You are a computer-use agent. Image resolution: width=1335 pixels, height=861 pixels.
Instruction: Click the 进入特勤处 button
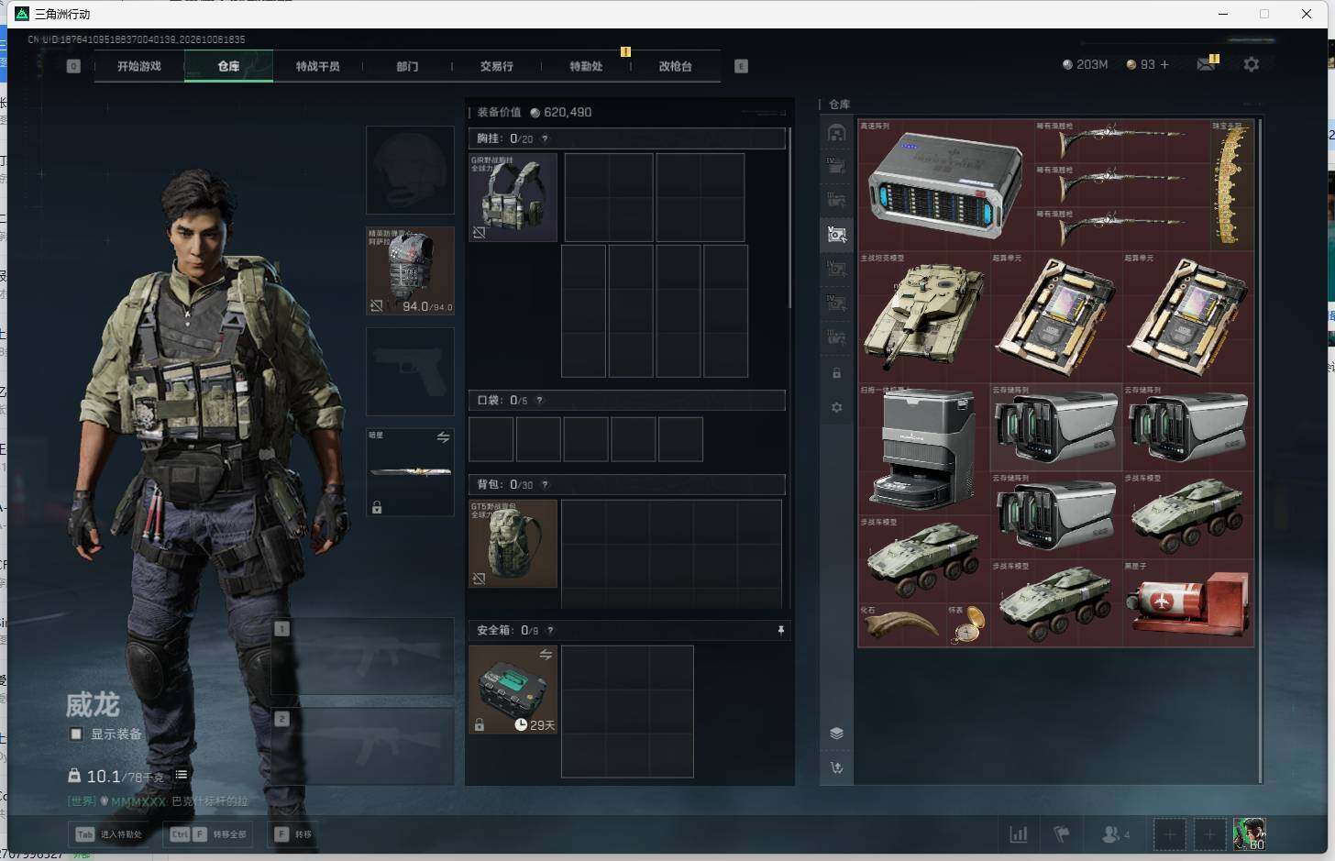click(x=110, y=834)
